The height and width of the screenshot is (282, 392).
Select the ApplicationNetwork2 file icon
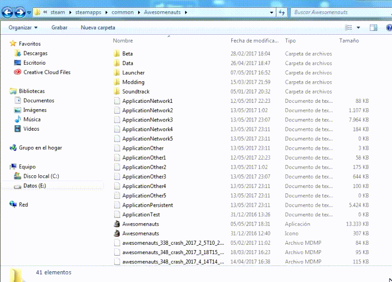[117, 111]
